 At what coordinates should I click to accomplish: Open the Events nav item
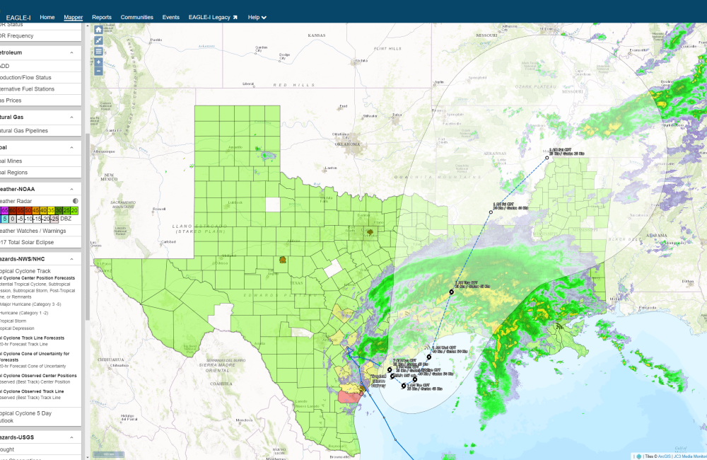(171, 17)
